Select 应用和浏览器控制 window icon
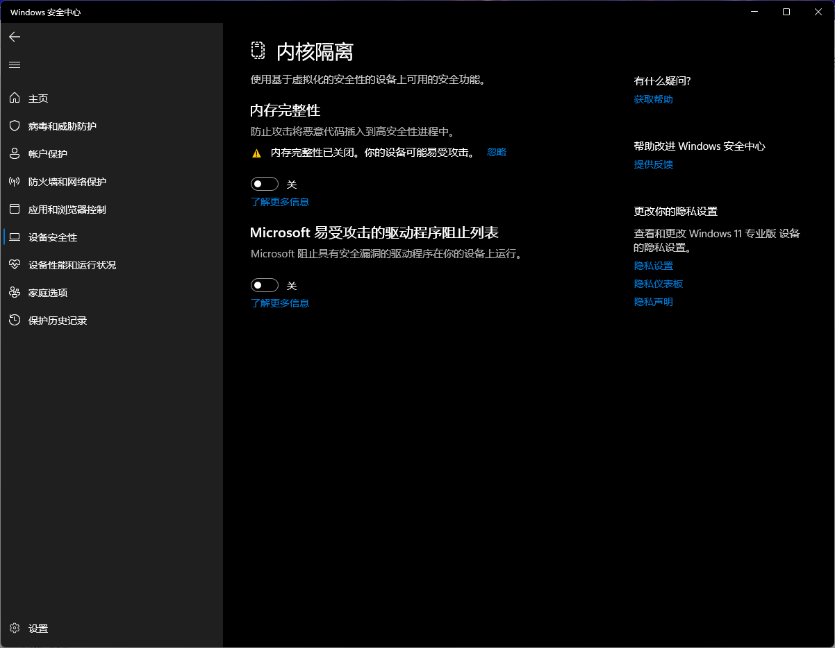The height and width of the screenshot is (648, 835). click(x=15, y=210)
